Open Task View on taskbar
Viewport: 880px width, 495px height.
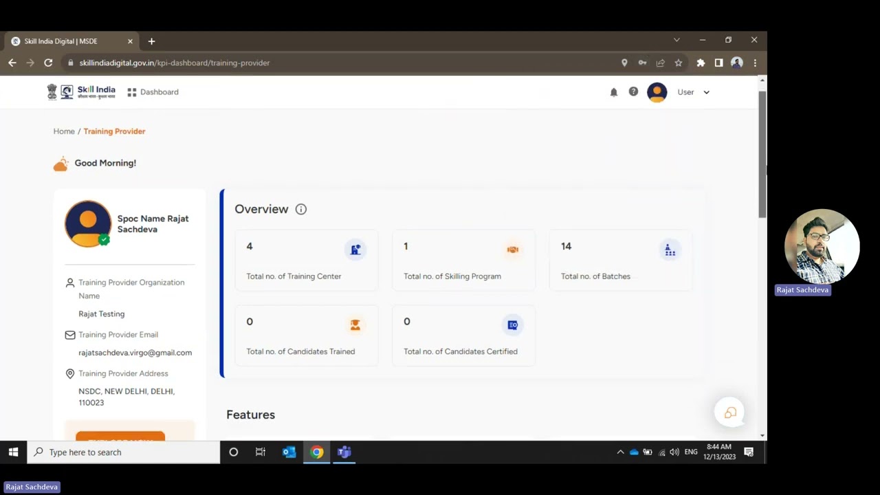[x=261, y=452]
